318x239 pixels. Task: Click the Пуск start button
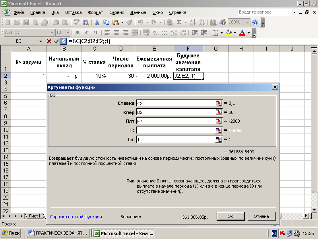coord(12,233)
